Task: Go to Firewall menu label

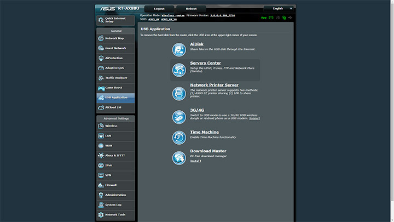Action: click(x=111, y=185)
